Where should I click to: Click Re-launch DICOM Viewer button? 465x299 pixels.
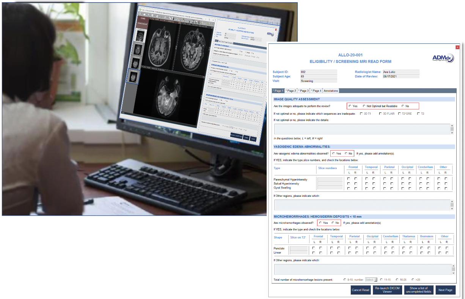387,290
